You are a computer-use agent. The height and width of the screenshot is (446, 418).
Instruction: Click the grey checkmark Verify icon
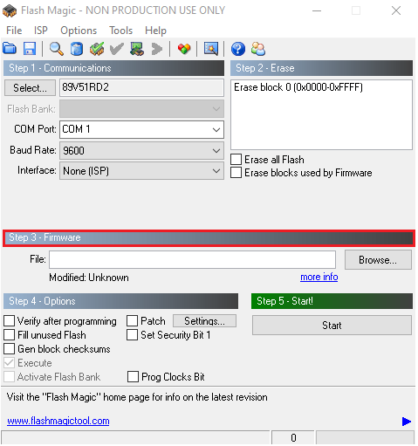(117, 49)
